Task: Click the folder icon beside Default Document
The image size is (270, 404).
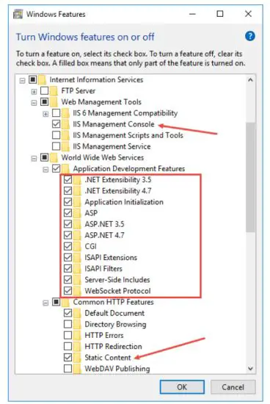Action: [77, 314]
